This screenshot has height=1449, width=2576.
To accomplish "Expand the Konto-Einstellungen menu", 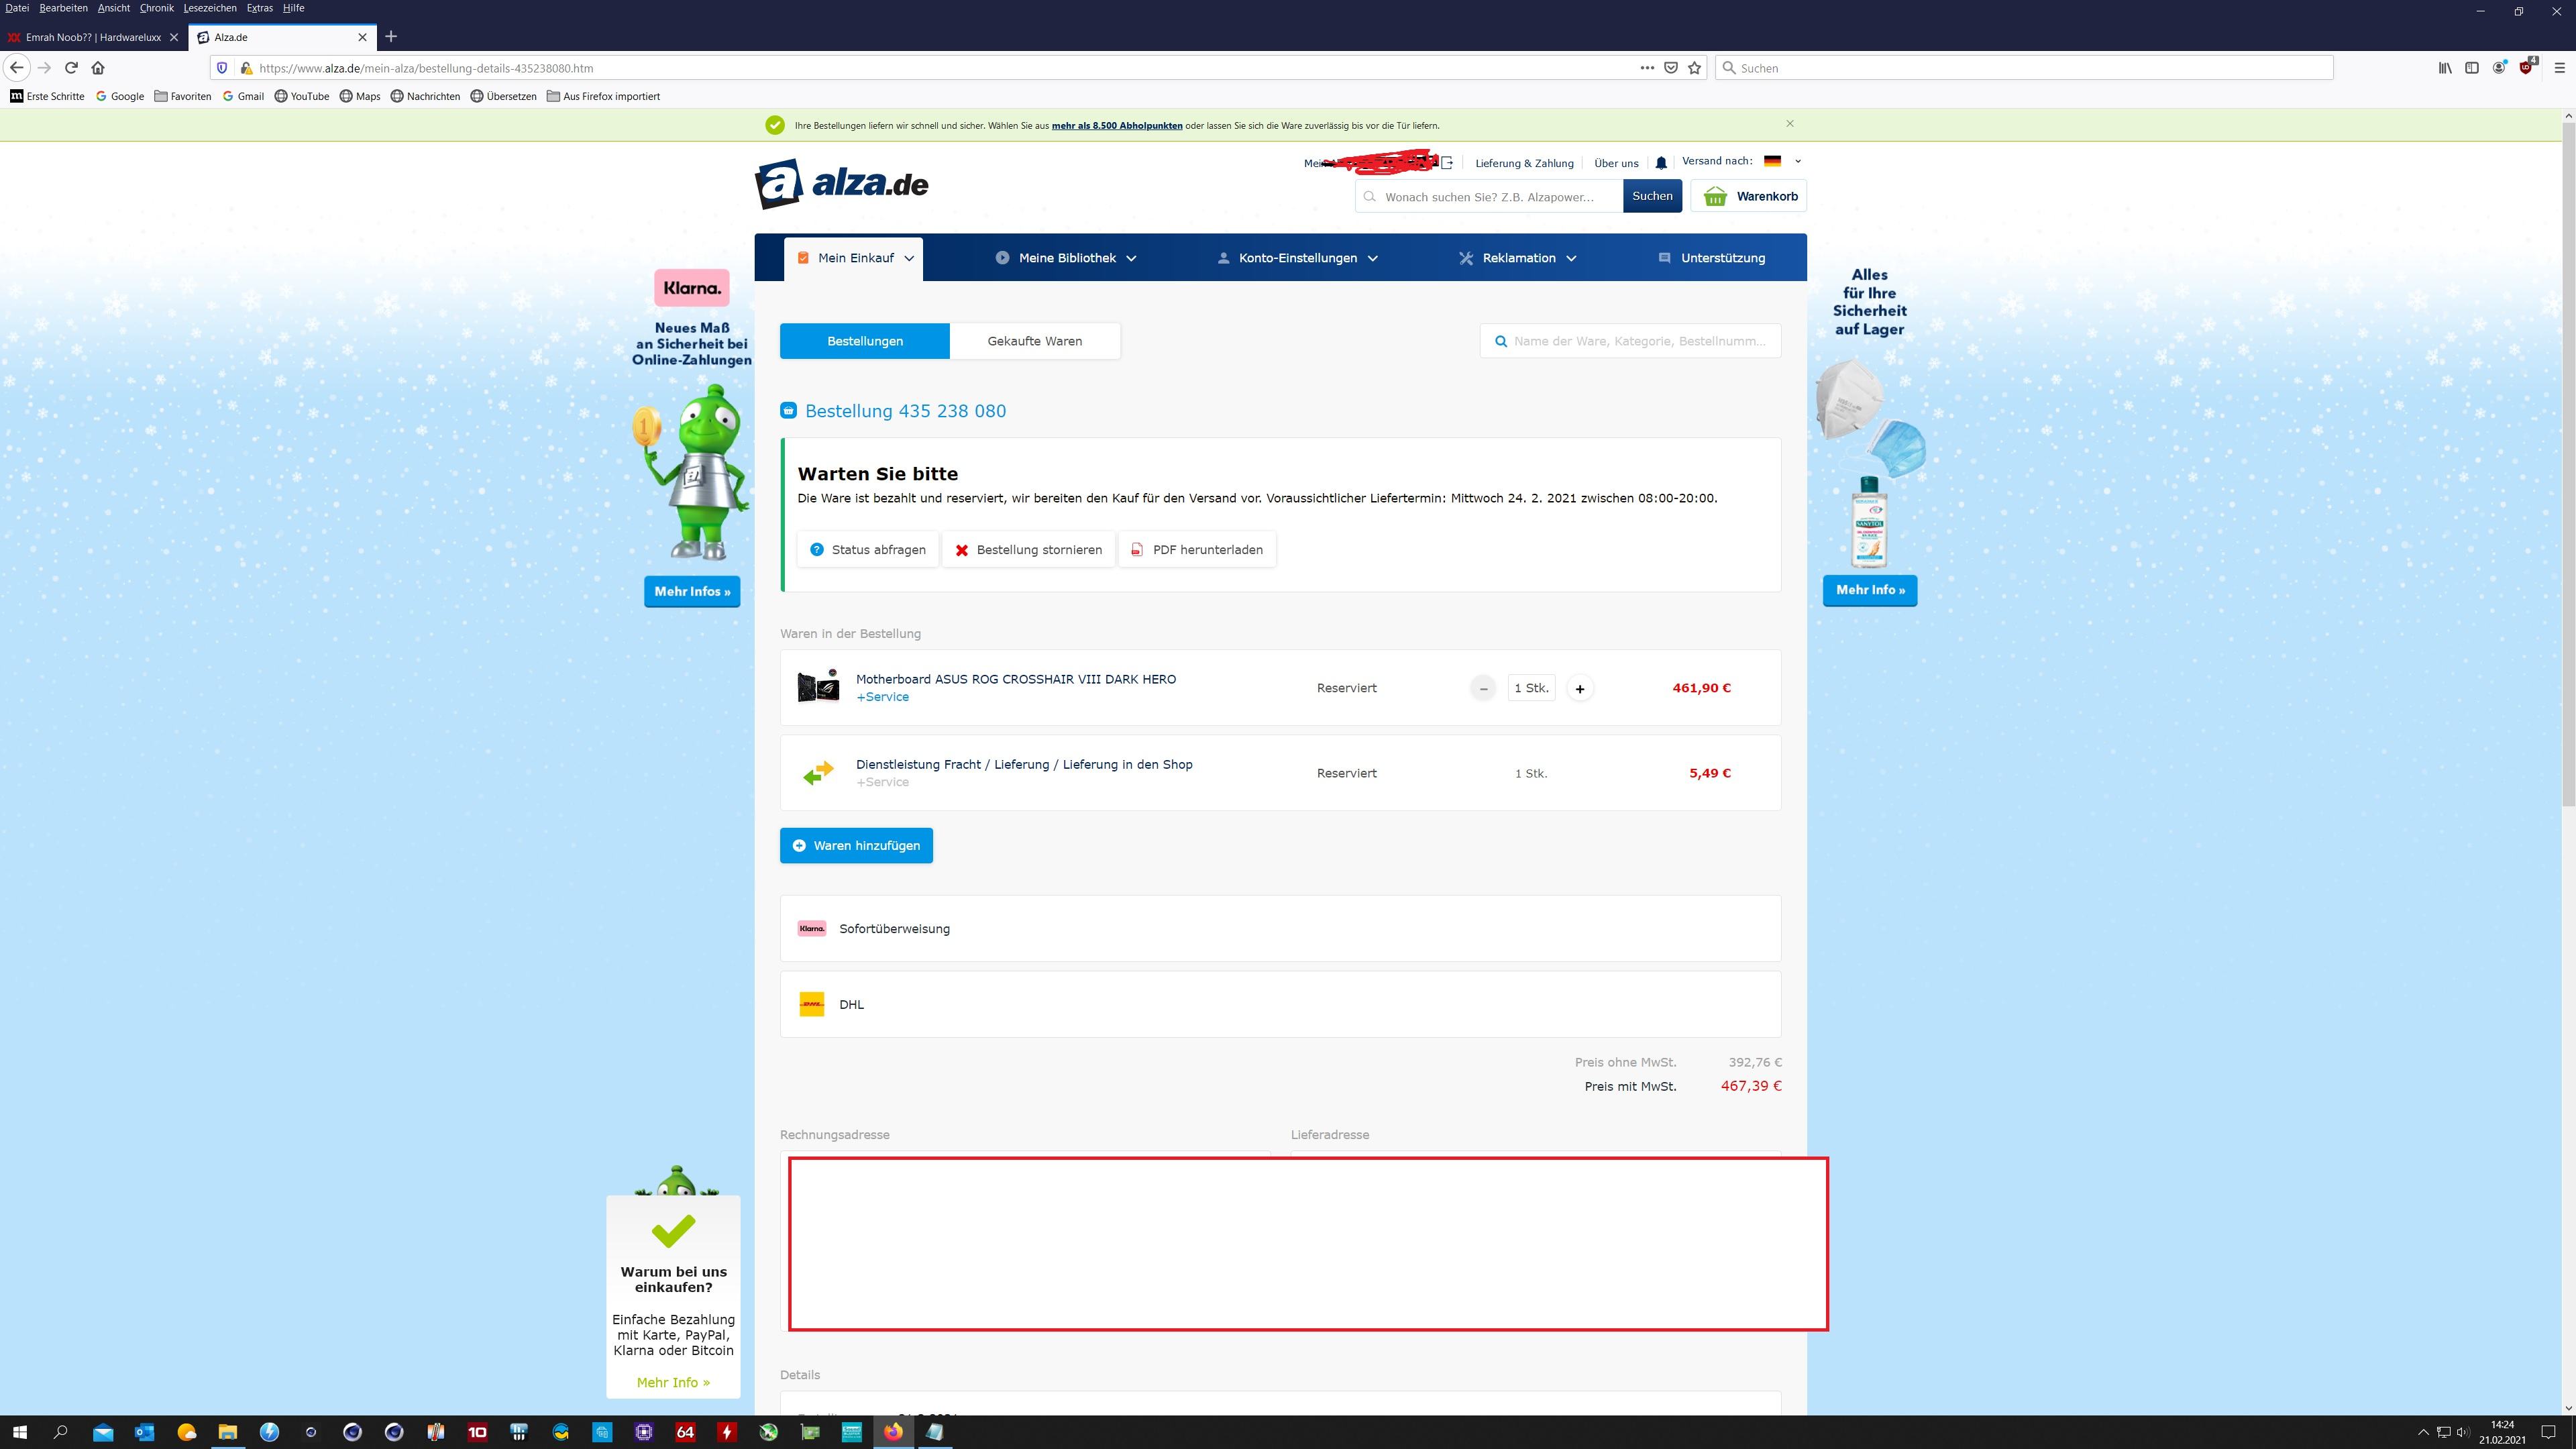I will [1297, 258].
